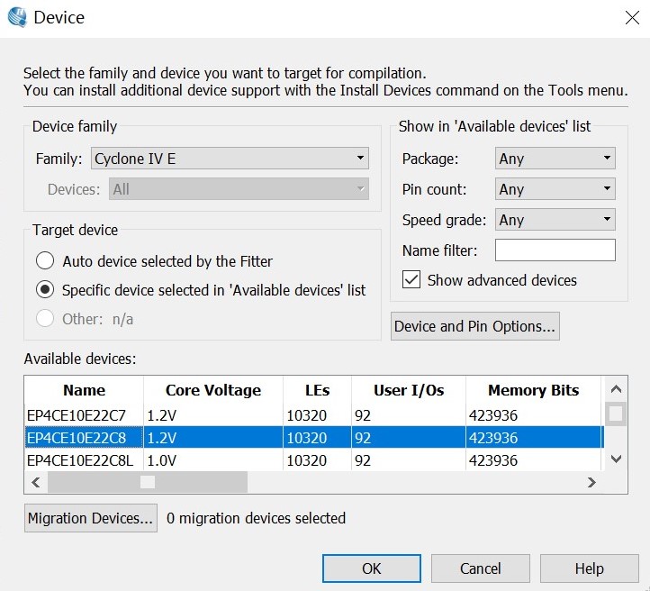Open the Family dropdown showing Cyclone IV E
Screen dimensions: 650x591
(230, 159)
